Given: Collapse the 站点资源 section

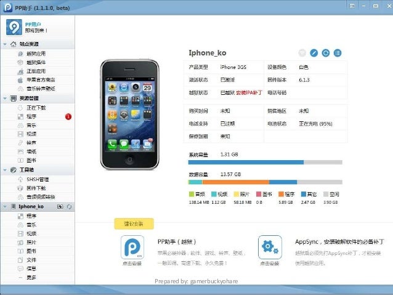Looking at the screenshot, I should click(x=5, y=44).
